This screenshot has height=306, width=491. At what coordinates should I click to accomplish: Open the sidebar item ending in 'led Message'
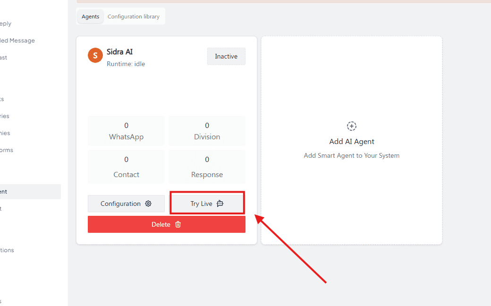pyautogui.click(x=17, y=41)
